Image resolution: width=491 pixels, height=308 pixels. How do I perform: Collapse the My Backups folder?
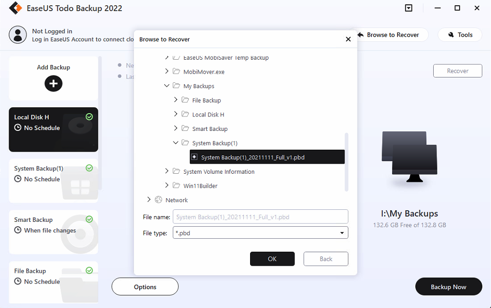point(167,85)
